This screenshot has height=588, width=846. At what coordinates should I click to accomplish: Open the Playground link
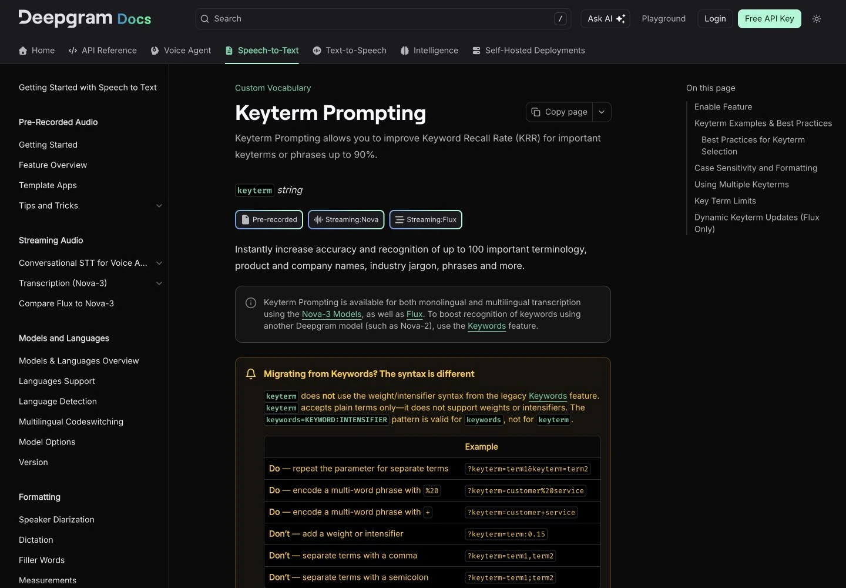tap(664, 19)
